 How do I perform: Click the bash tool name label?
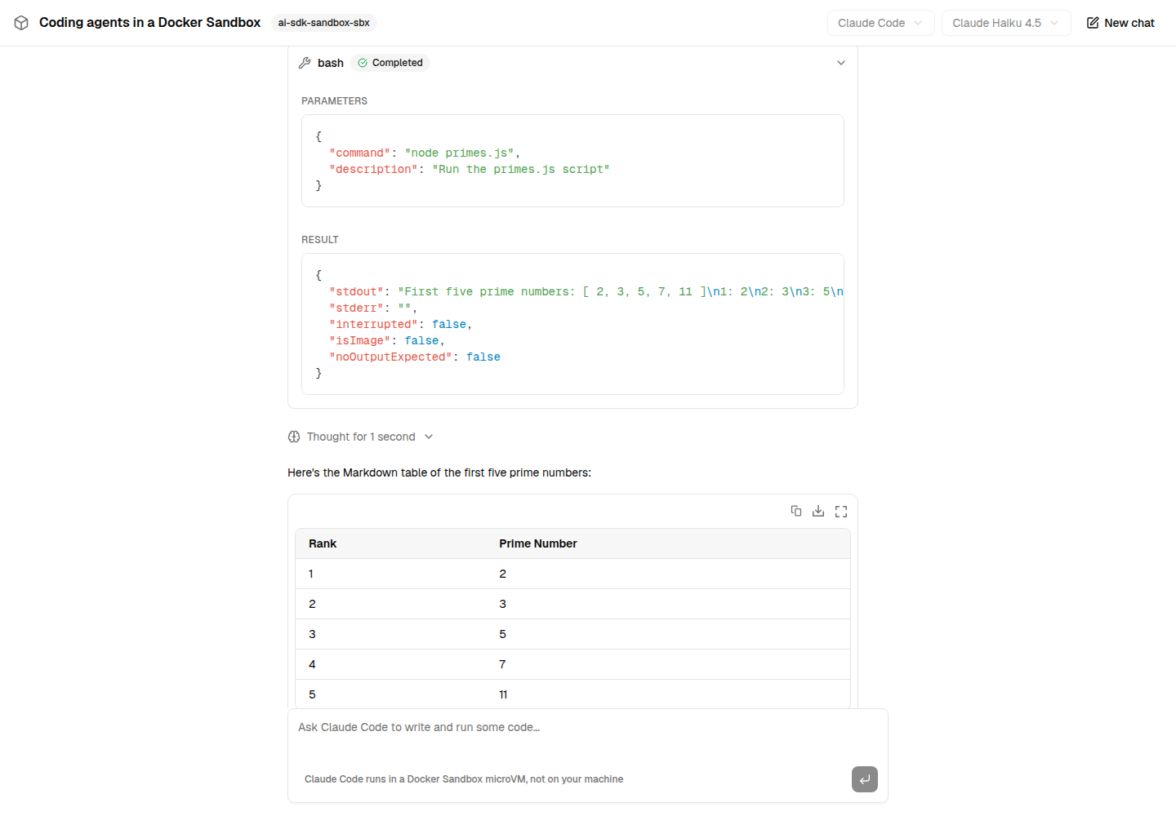[x=331, y=63]
